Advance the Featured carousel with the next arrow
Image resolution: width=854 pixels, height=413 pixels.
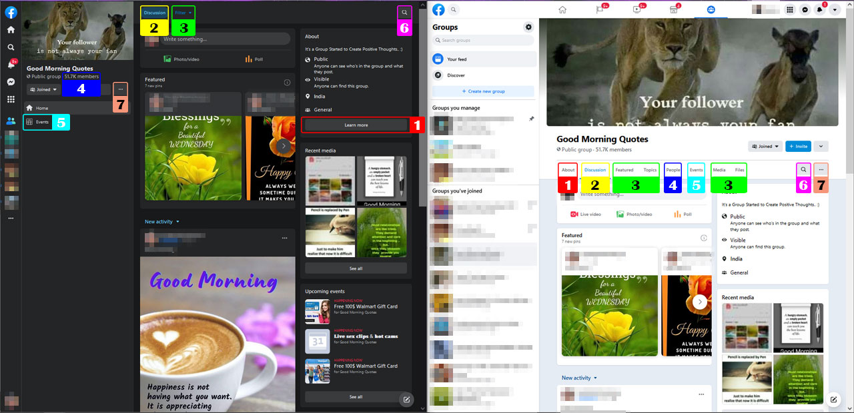coord(699,301)
